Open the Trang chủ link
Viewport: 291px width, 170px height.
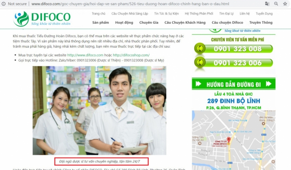(98, 14)
